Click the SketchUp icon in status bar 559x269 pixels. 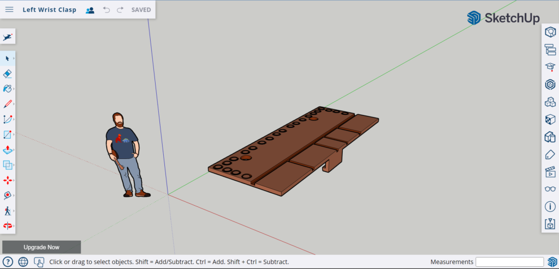(x=552, y=262)
